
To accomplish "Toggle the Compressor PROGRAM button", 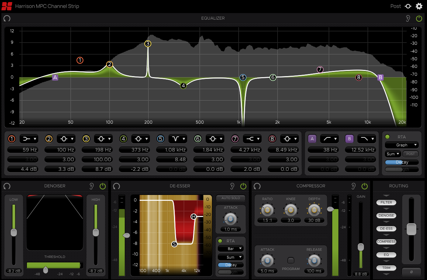I will pyautogui.click(x=291, y=260).
